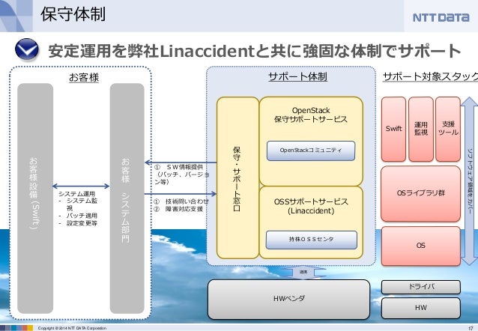Select the slide title 保守体制

click(x=73, y=14)
